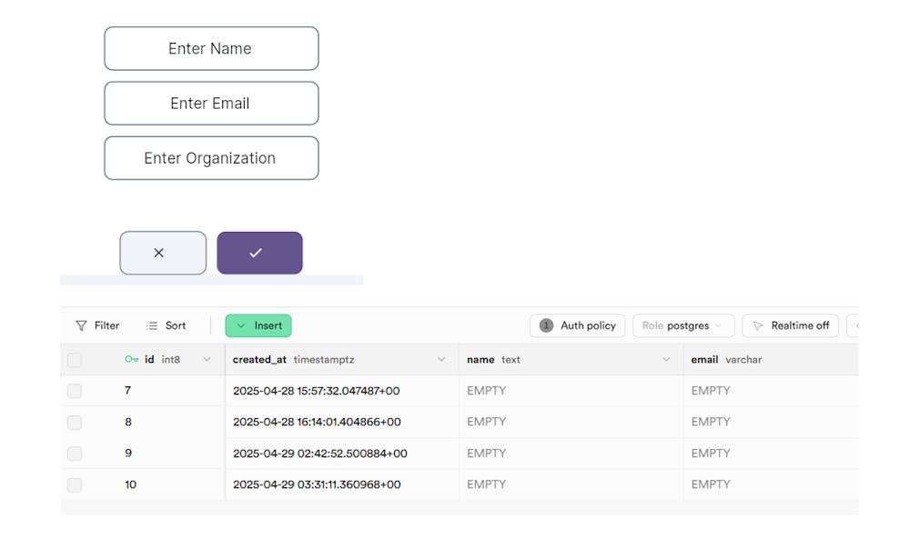Viewport: 910px width, 539px height.
Task: Check the checkbox for row id 7
Action: (x=75, y=391)
